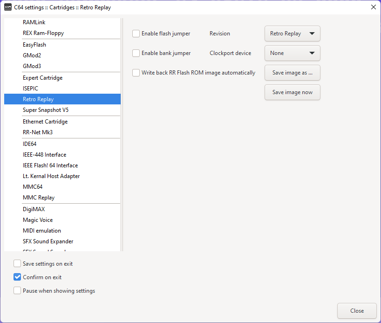Open the Revision dropdown showing Retro Replay

pyautogui.click(x=293, y=34)
